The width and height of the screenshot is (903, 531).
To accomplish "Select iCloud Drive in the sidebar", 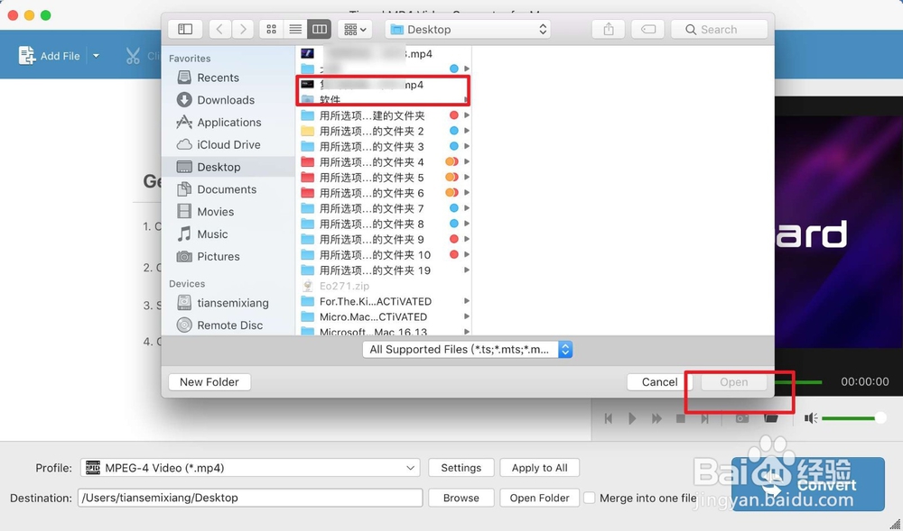I will point(228,145).
